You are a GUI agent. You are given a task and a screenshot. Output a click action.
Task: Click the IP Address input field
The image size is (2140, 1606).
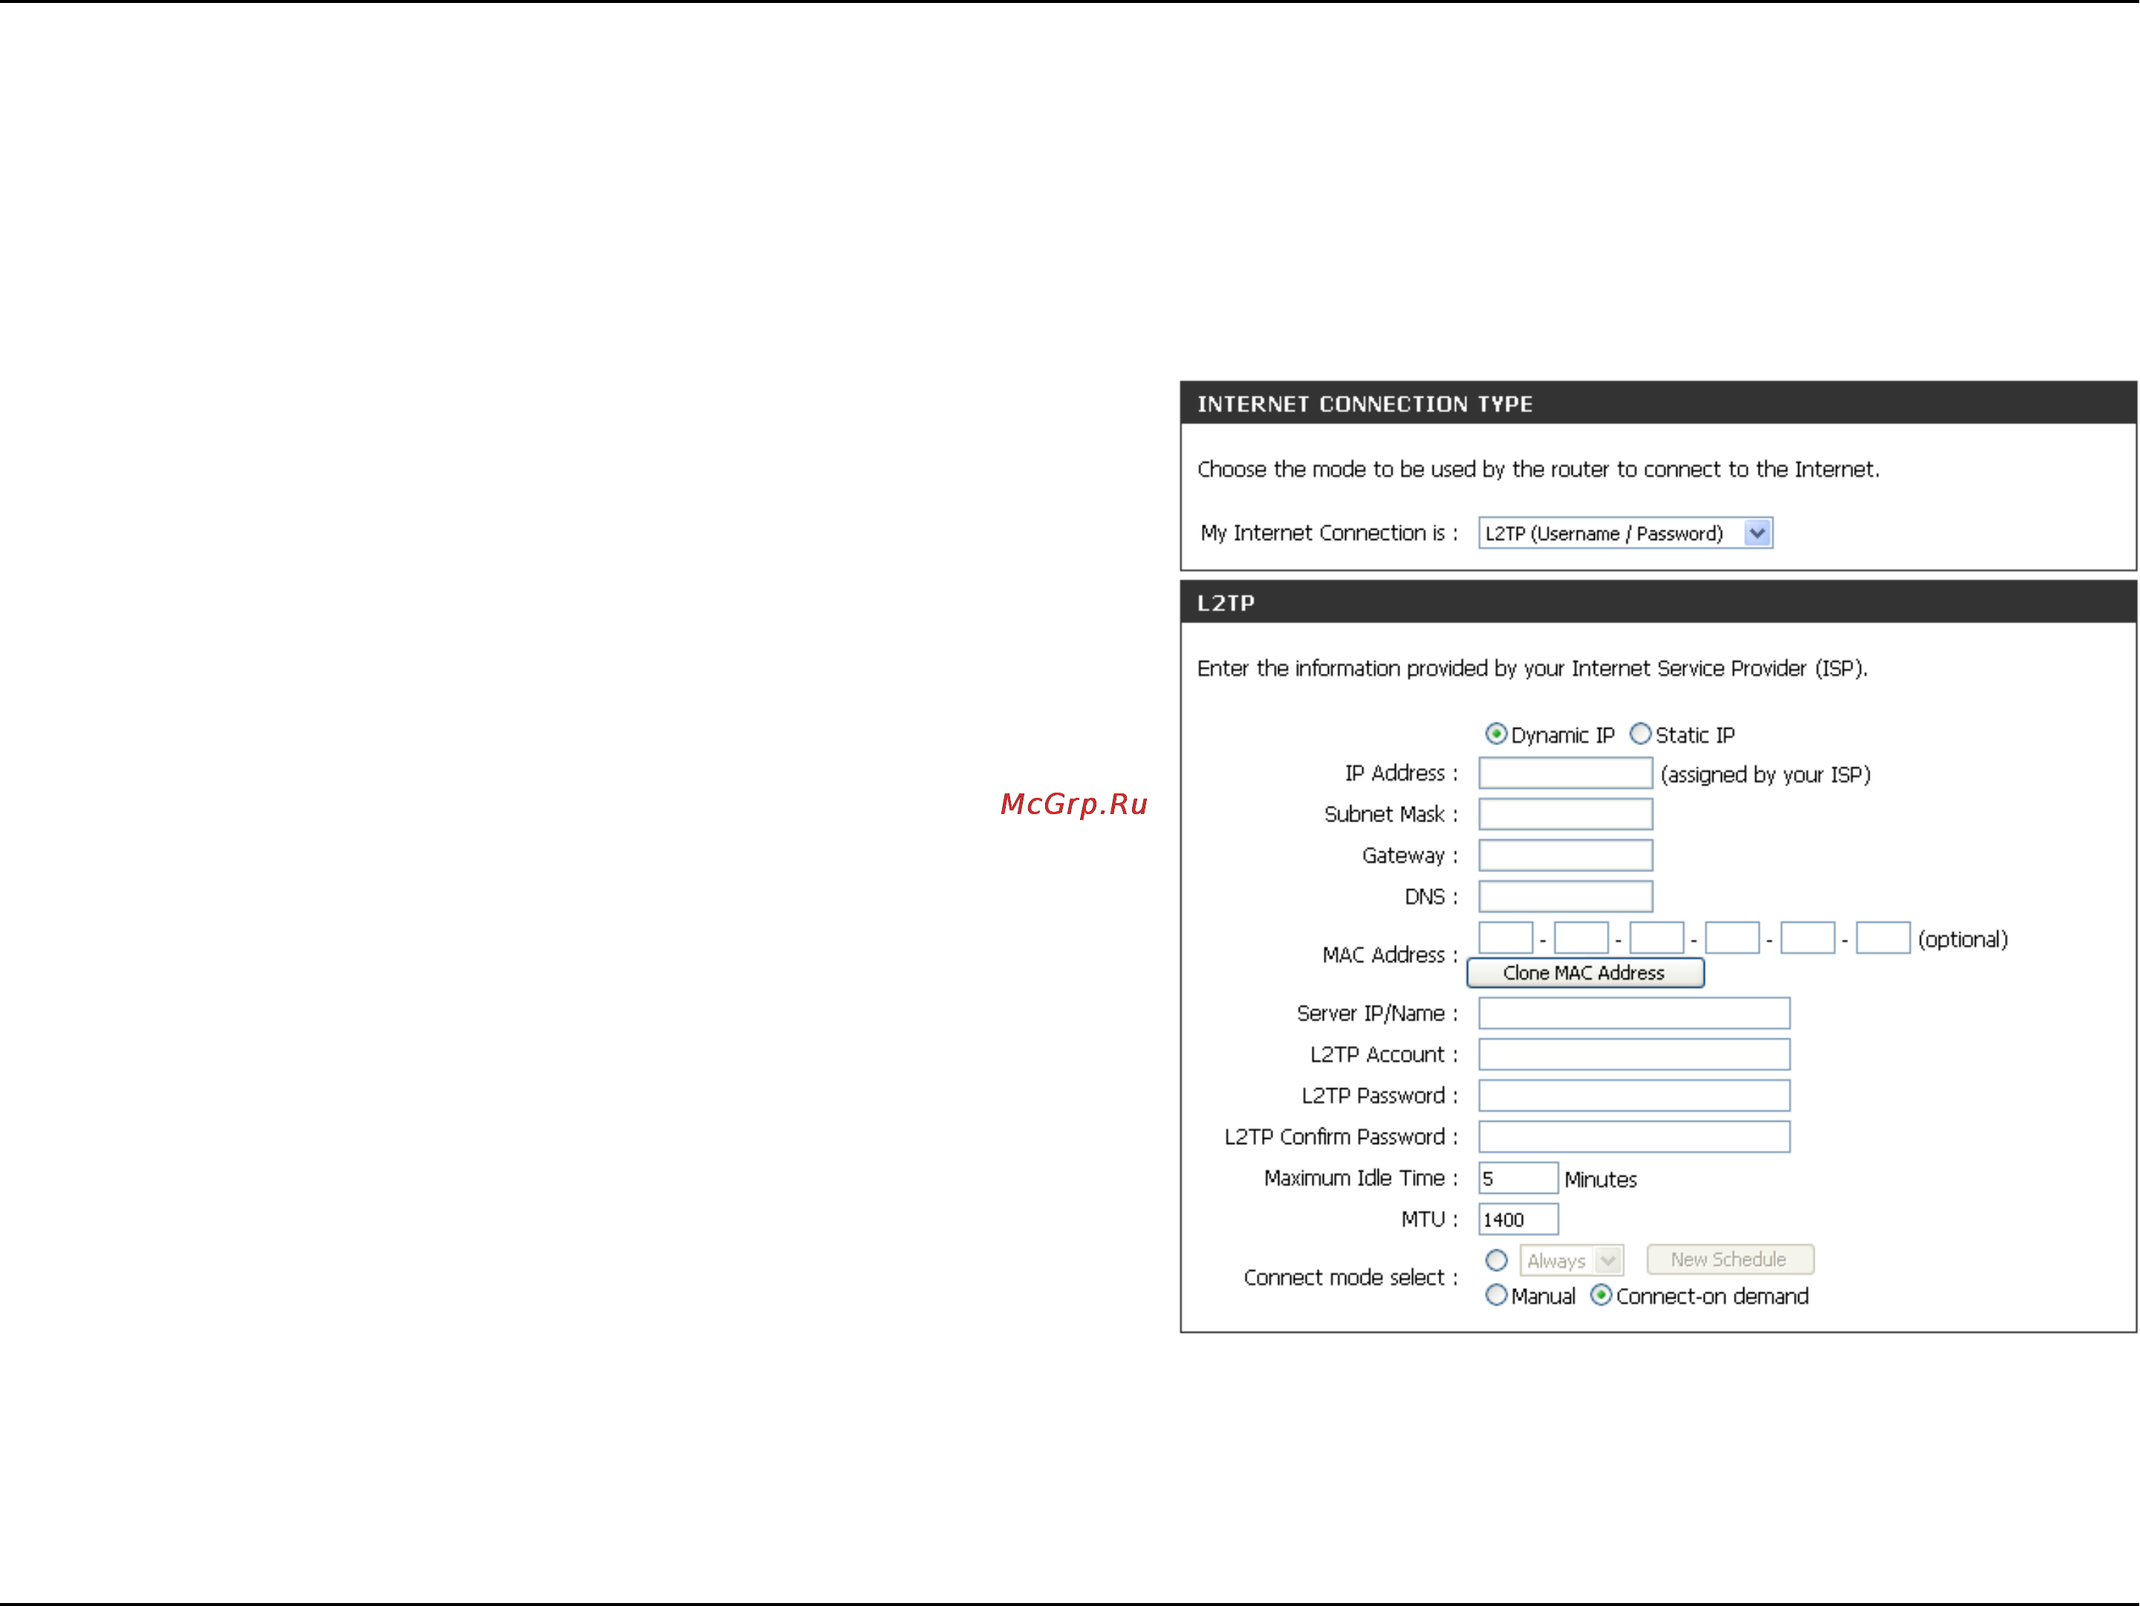tap(1565, 773)
